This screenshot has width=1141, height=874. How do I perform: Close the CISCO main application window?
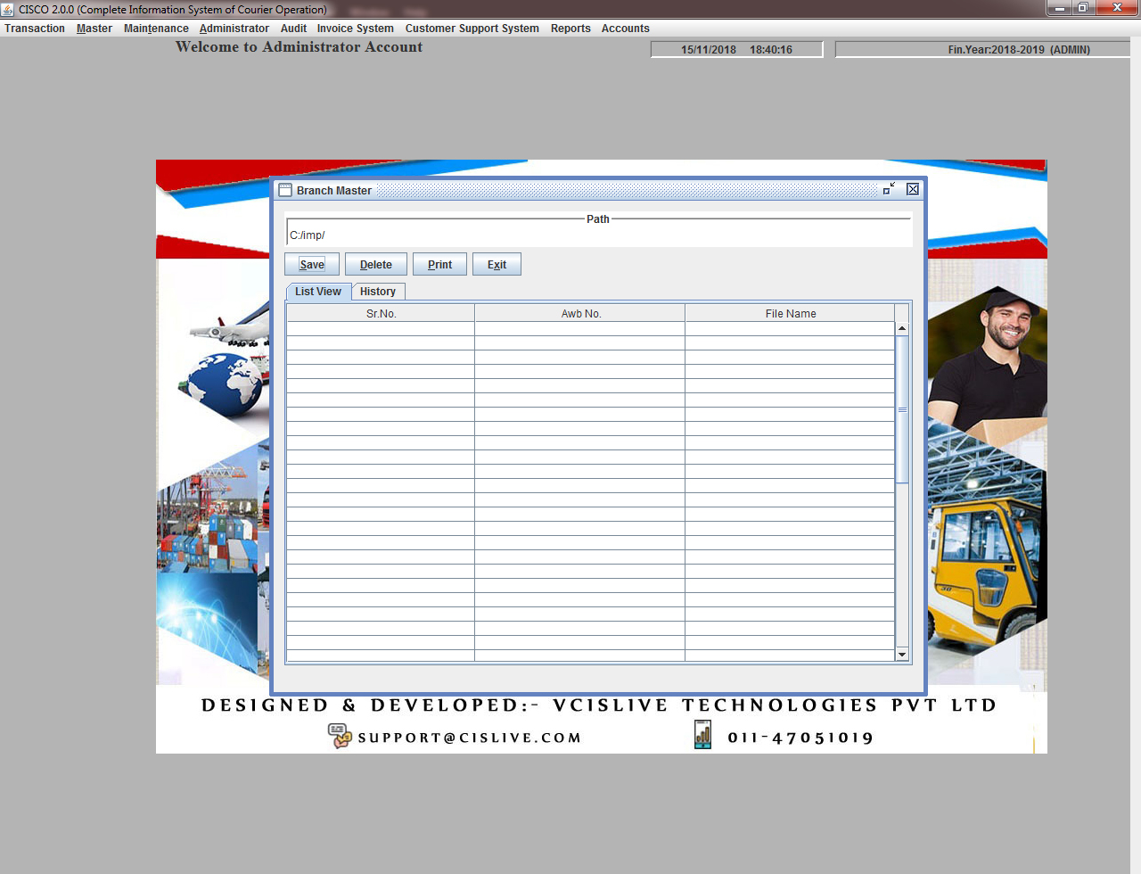1117,8
